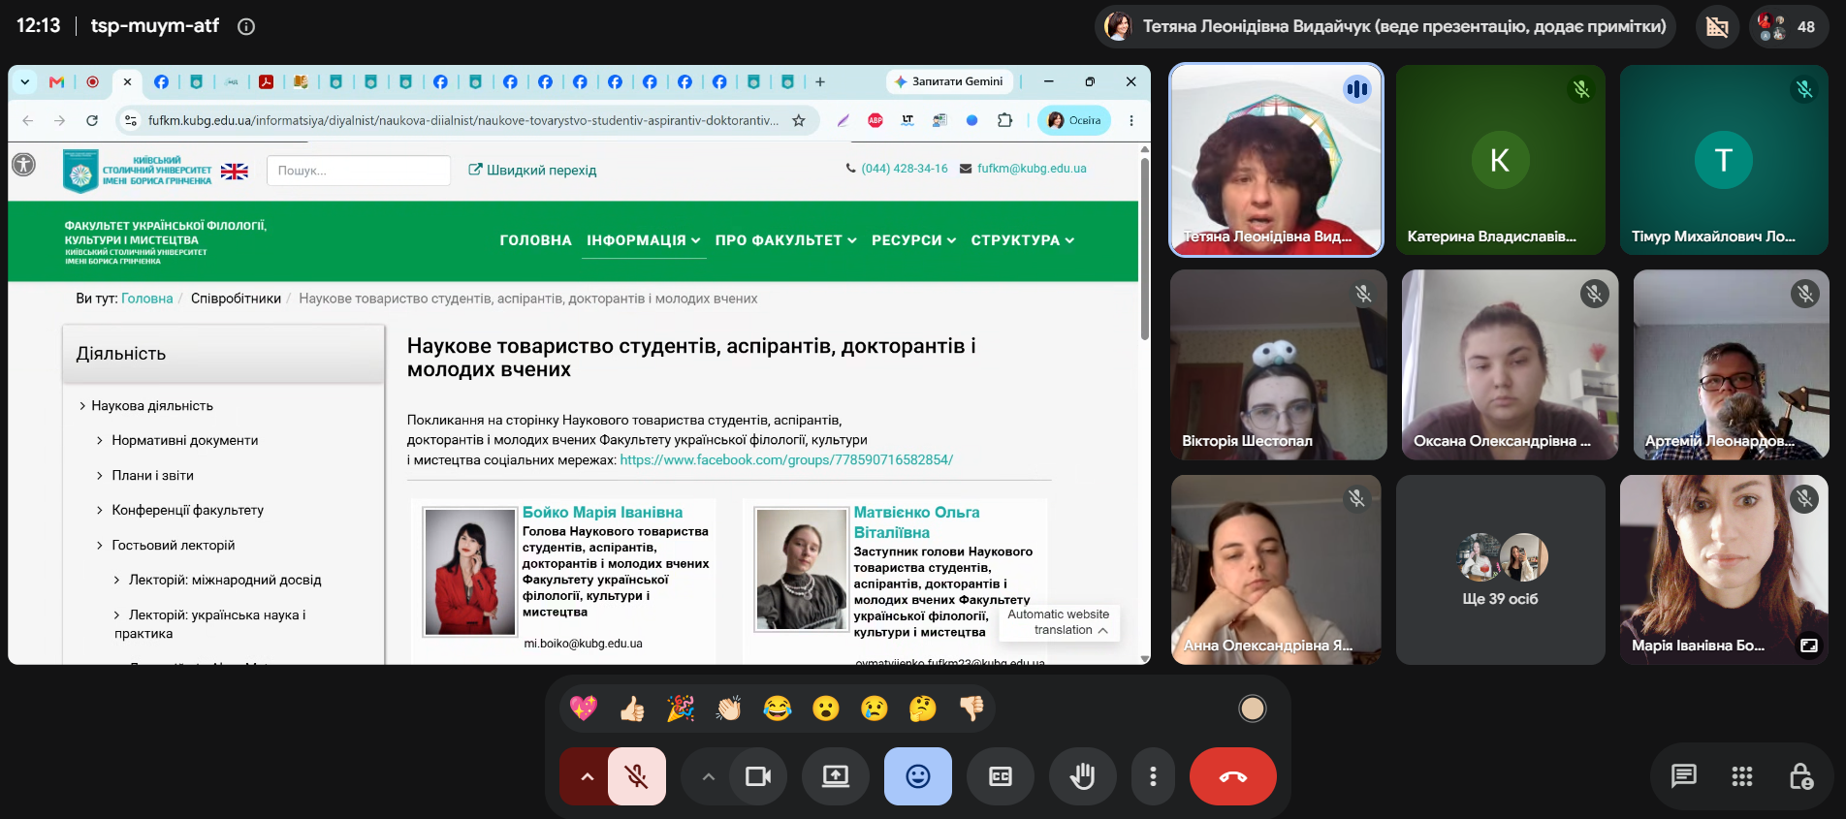
Task: Click the shared page scrollbar
Action: tap(1144, 249)
